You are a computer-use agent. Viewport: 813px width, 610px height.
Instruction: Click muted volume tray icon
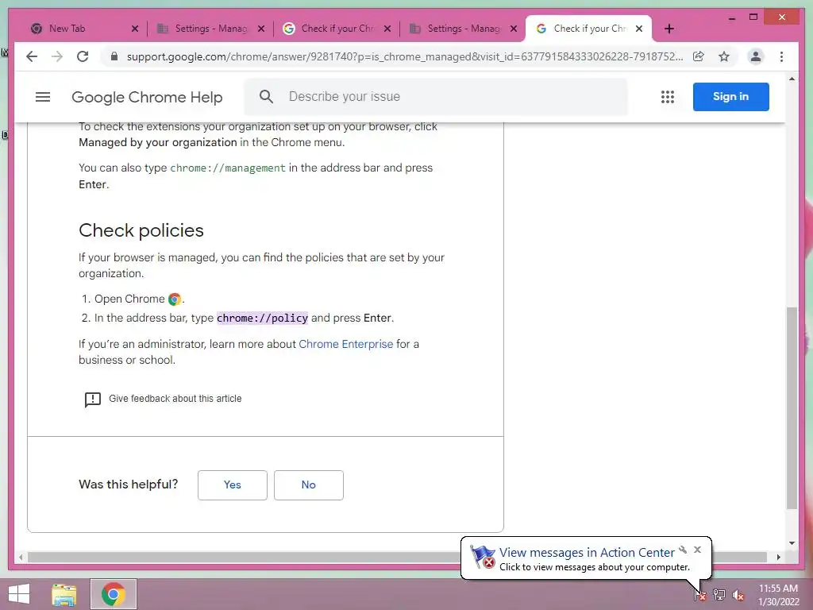pyautogui.click(x=738, y=594)
